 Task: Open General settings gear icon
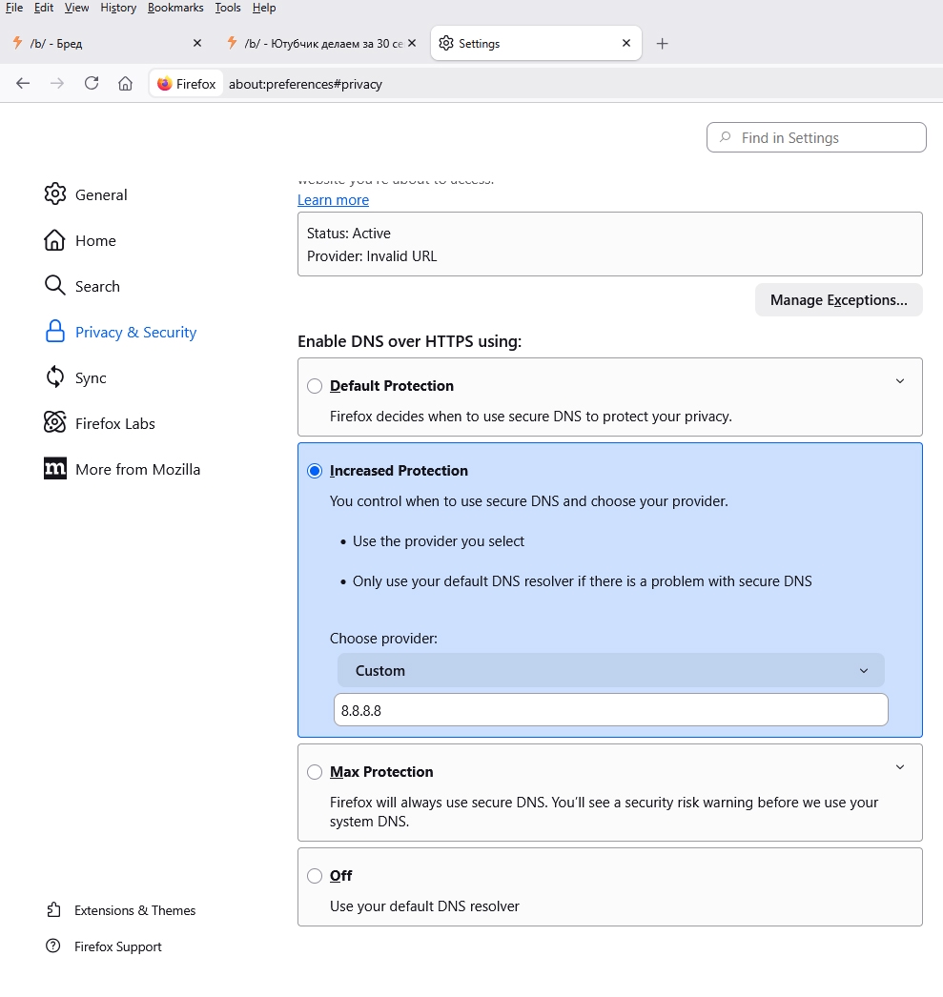click(55, 194)
